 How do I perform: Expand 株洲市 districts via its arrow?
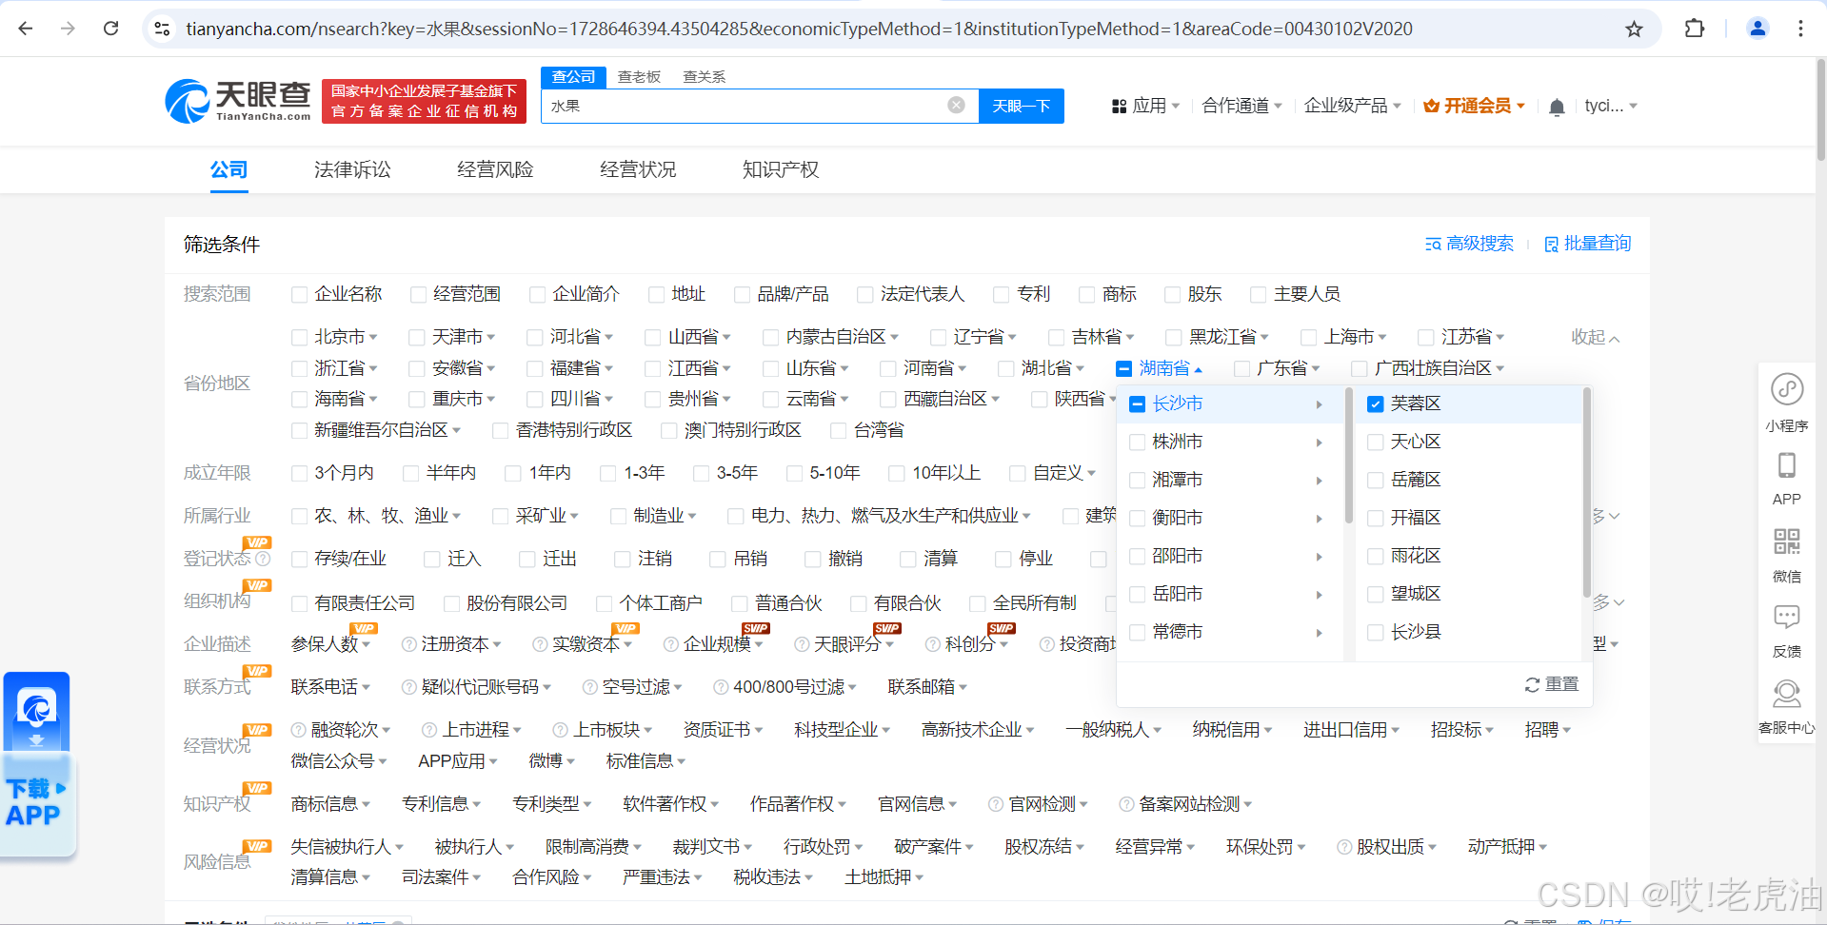(x=1319, y=443)
